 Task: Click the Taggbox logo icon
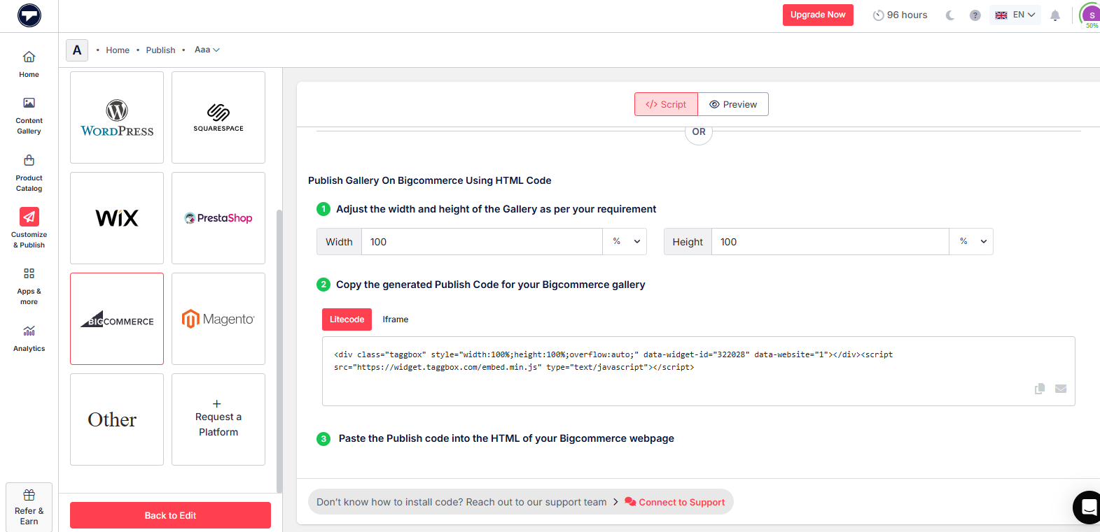[x=29, y=15]
